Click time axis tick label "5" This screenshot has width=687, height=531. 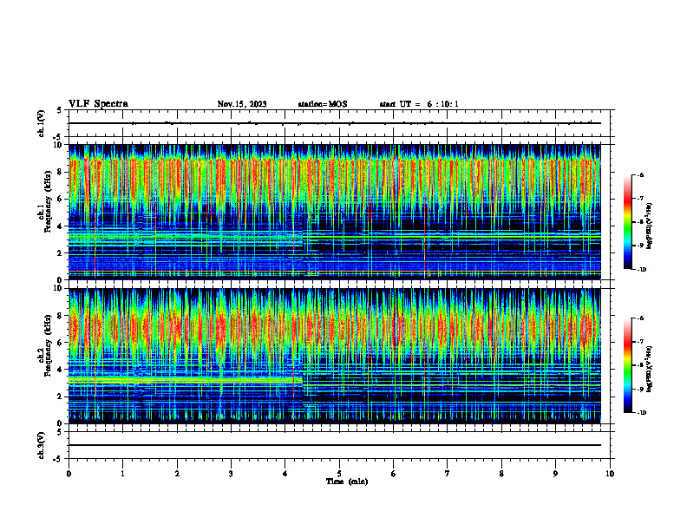coord(339,474)
